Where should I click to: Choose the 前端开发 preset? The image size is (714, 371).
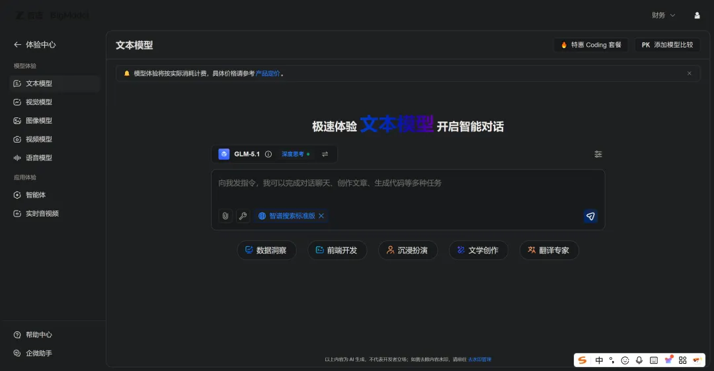click(x=337, y=250)
